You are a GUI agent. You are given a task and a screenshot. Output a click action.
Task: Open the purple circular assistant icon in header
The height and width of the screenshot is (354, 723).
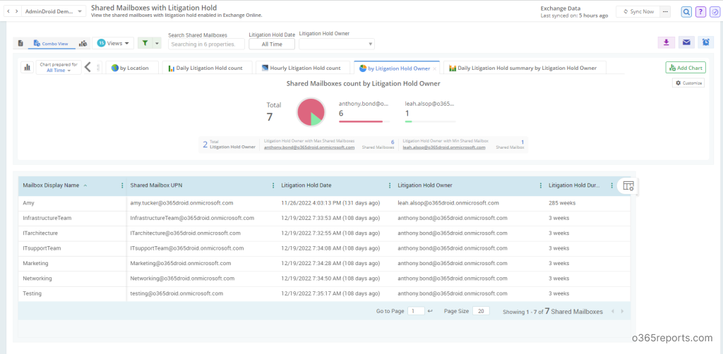click(x=715, y=12)
